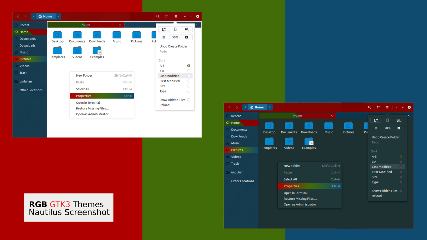
Task: Click Home path button in the light window
Action: coord(46,16)
